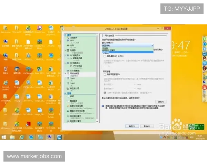Expand Network Adapter tree node arrow
This screenshot has height=165, width=207.
(65, 74)
